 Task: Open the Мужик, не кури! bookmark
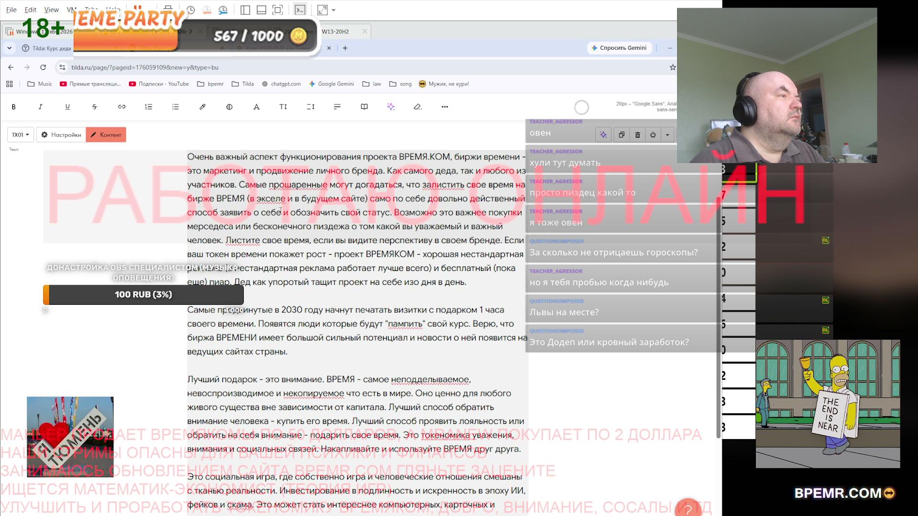[x=444, y=84]
